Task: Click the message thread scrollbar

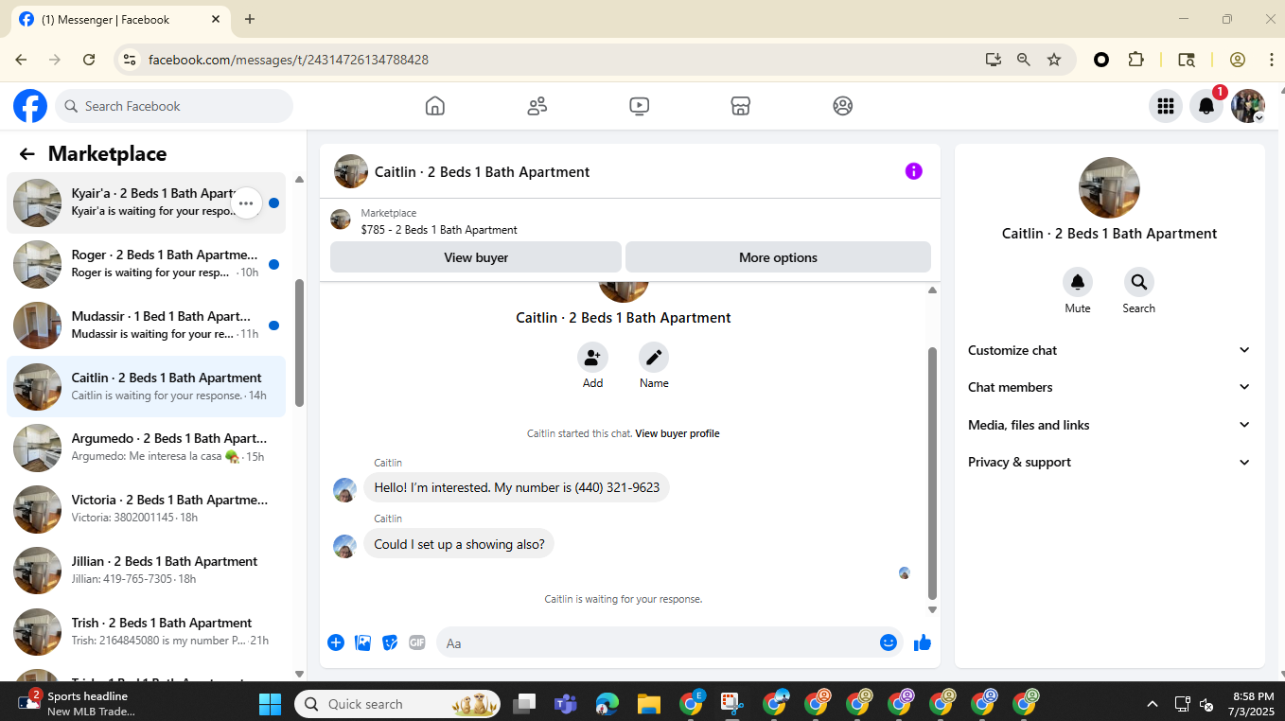Action: [932, 473]
